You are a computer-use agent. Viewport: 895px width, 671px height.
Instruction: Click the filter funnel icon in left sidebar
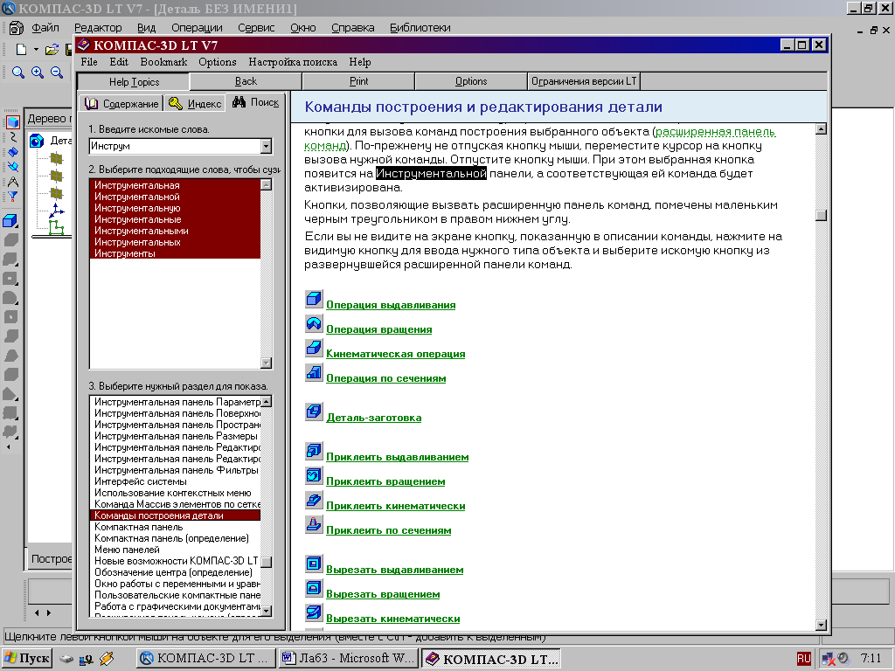point(12,197)
